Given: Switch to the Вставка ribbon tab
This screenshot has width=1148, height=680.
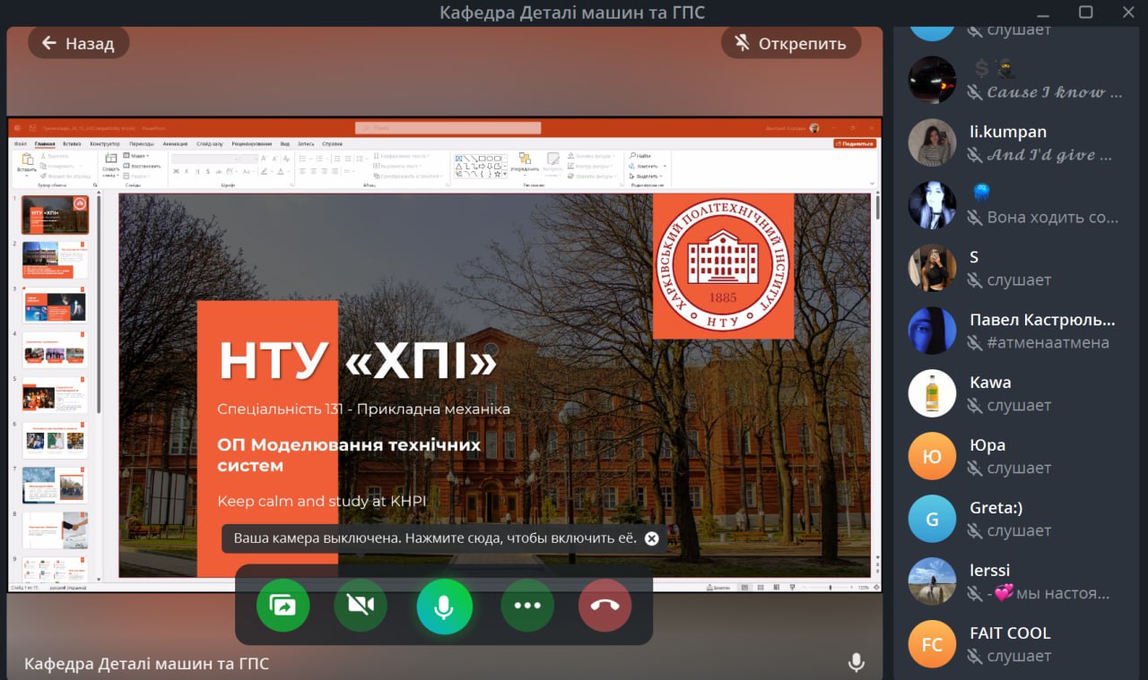Looking at the screenshot, I should tap(73, 143).
